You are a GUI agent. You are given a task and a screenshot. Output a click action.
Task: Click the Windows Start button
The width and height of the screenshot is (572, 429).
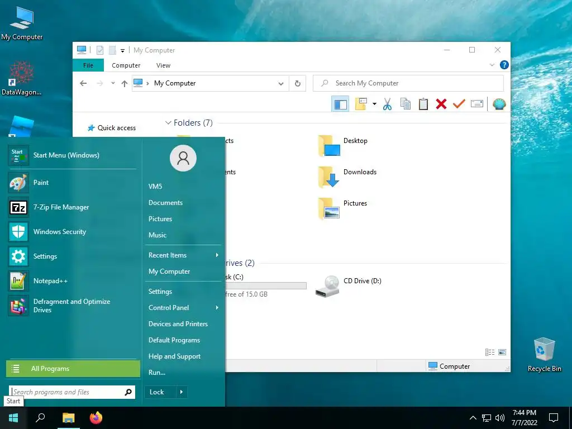pos(13,418)
